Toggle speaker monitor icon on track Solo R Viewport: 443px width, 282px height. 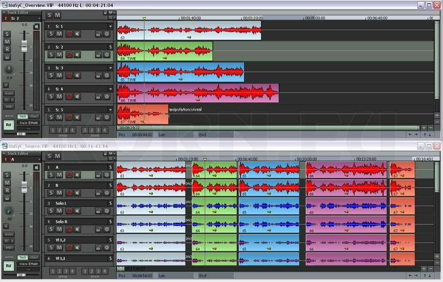[x=77, y=229]
